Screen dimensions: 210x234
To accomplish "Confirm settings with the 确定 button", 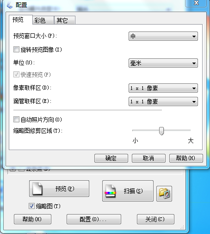I will coord(111,158).
